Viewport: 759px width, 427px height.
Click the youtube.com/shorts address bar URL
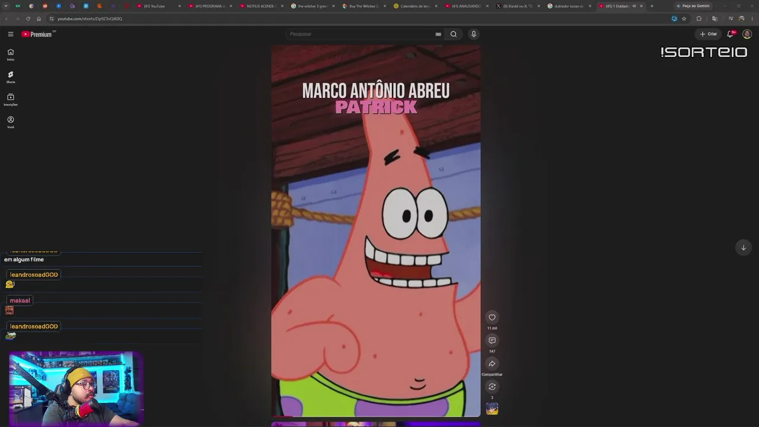point(90,19)
